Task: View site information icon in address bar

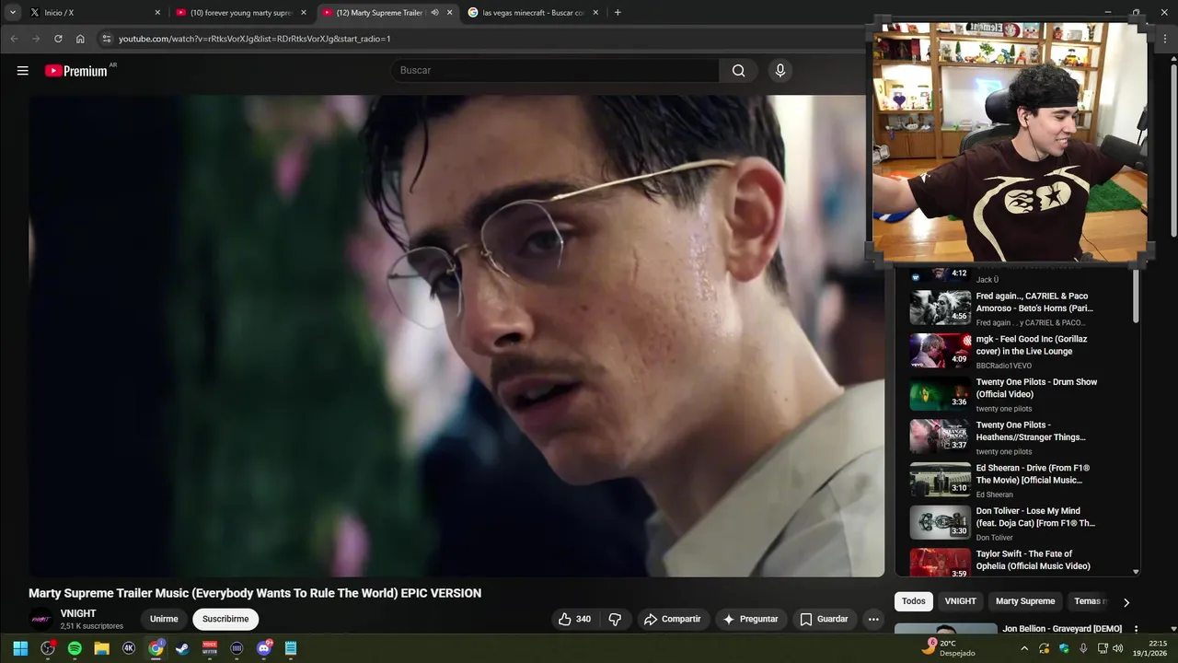Action: (x=107, y=39)
